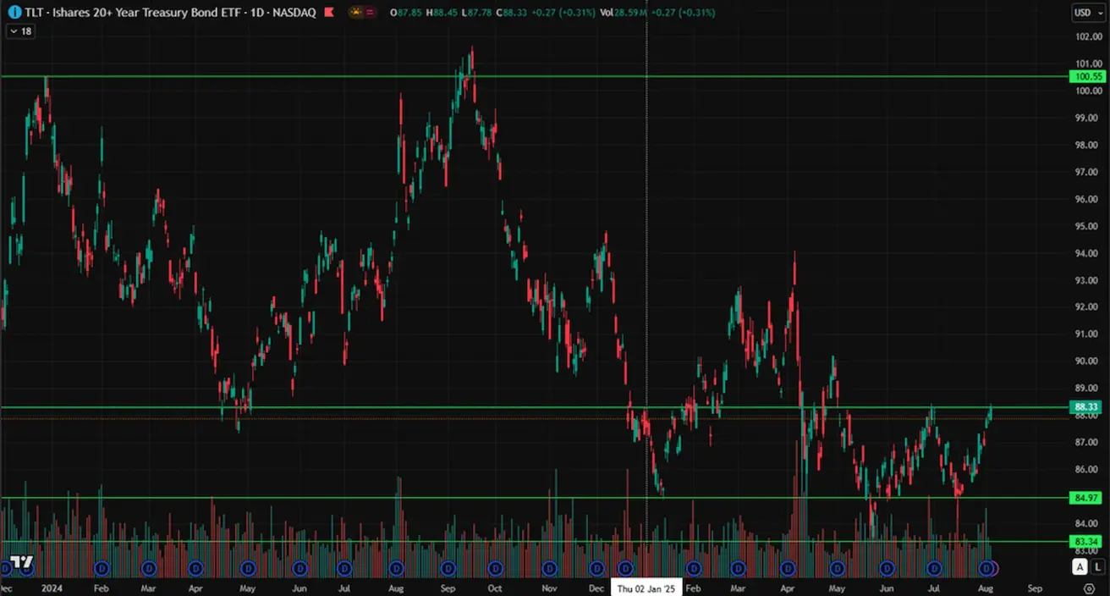This screenshot has width=1110, height=596.
Task: Click the dividend marker above Jul 2024
Action: click(x=344, y=567)
